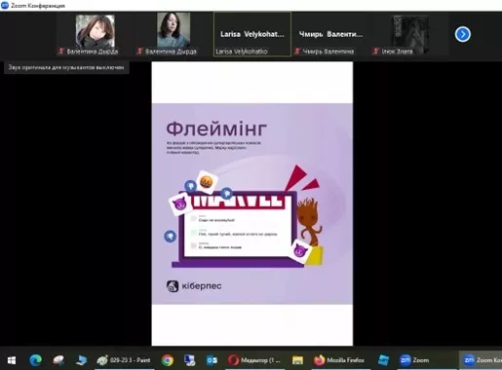Switch to the Mozilla Firefox taskbar window
The height and width of the screenshot is (370, 502).
click(x=339, y=360)
